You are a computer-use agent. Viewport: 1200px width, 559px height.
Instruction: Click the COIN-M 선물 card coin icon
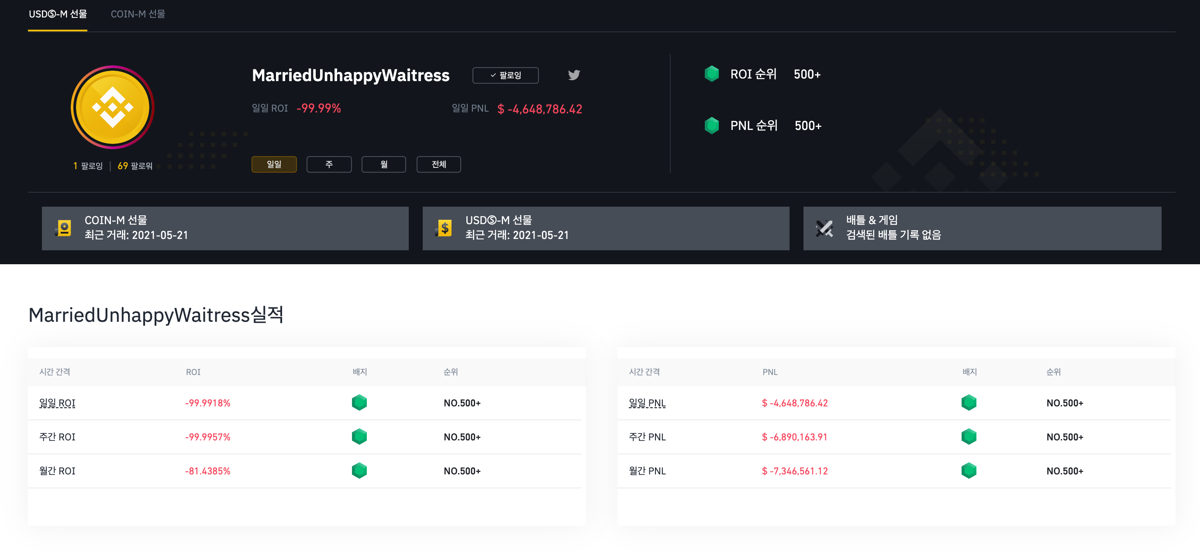[x=63, y=228]
